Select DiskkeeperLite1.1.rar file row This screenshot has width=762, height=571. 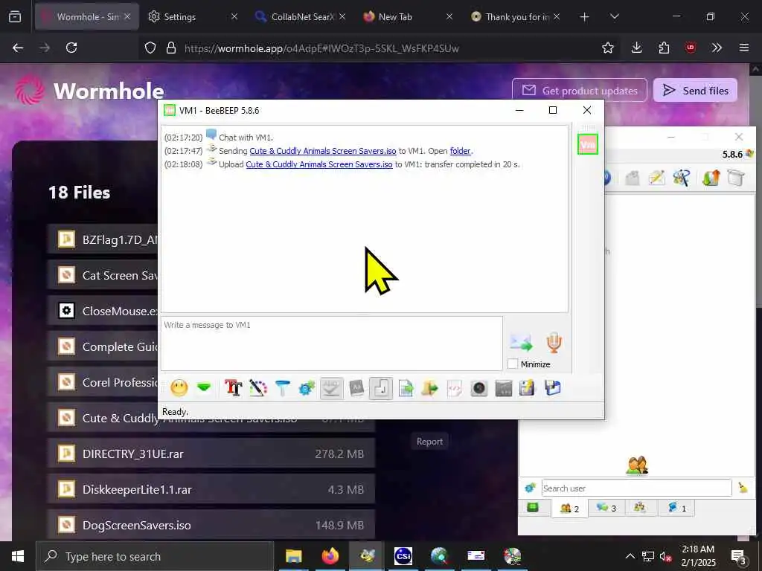(211, 489)
